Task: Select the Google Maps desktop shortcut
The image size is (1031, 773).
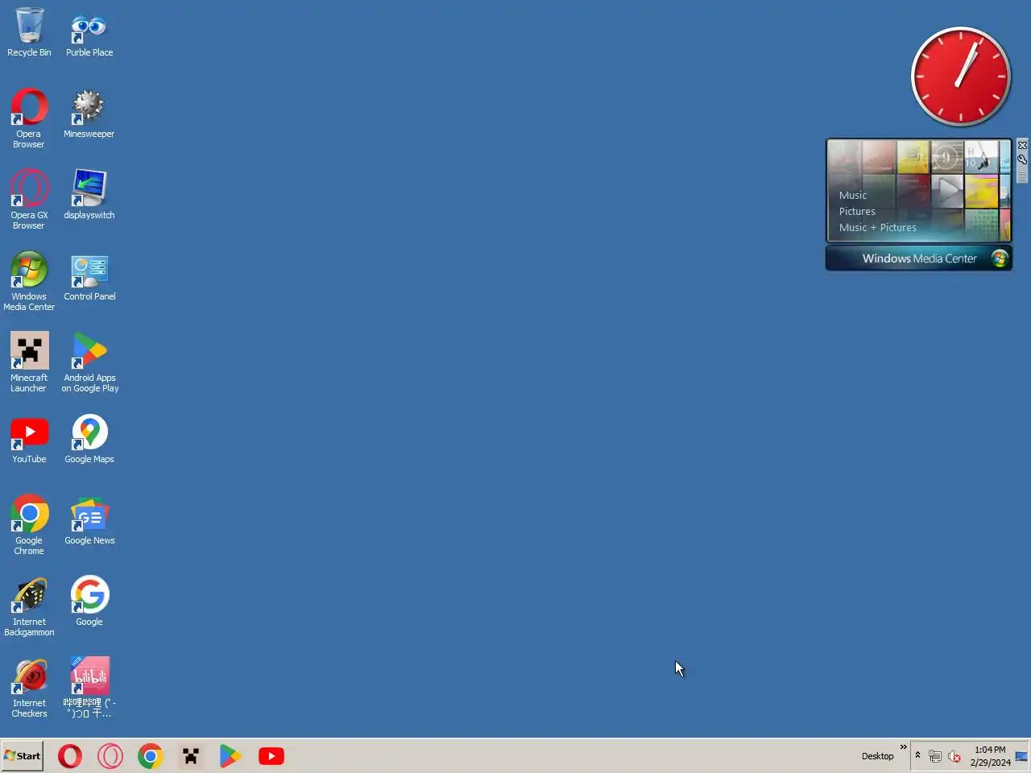Action: 89,440
